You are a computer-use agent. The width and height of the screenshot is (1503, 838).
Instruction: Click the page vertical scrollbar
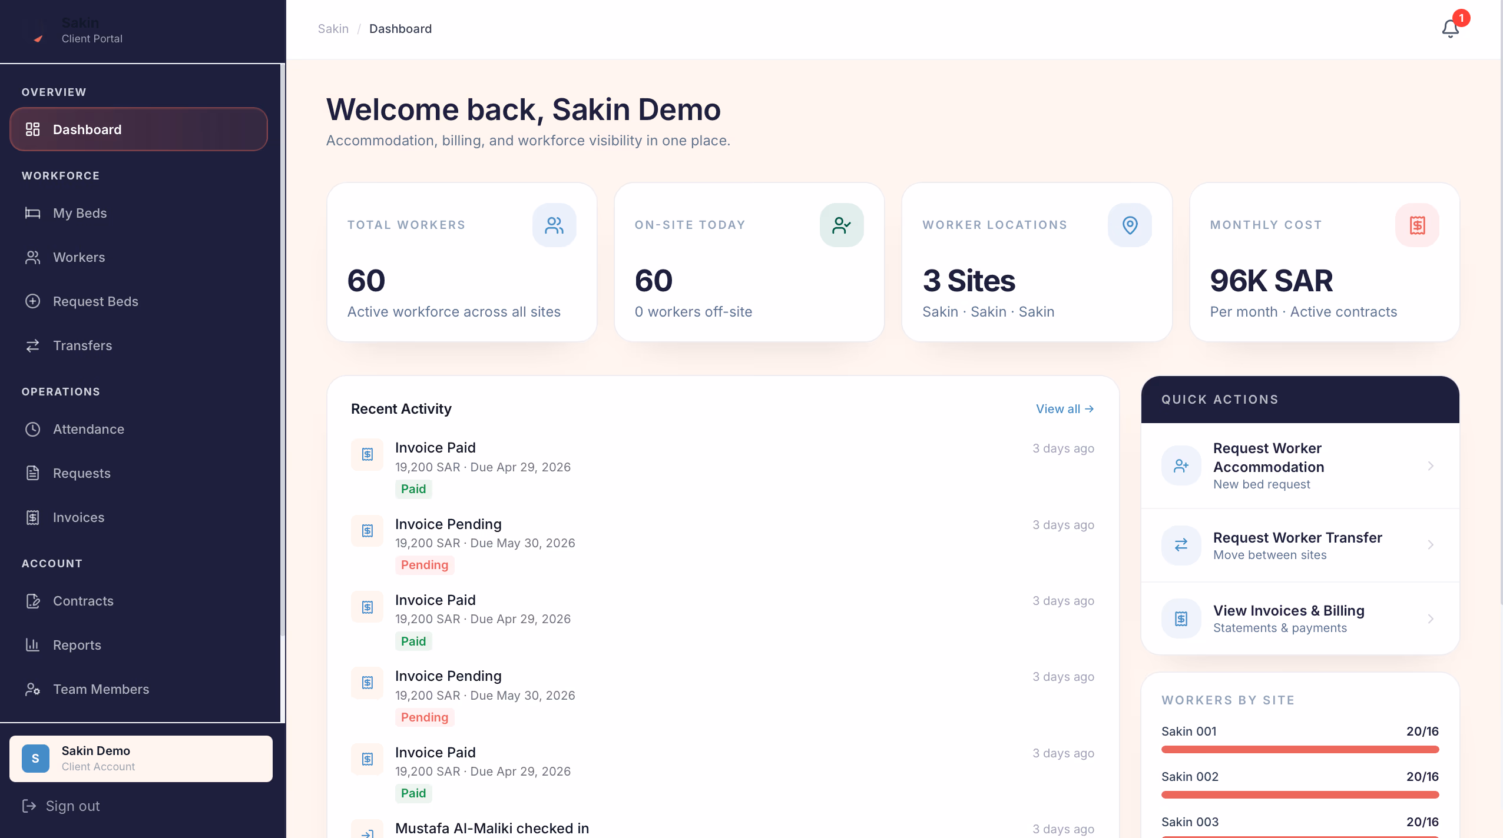click(1501, 302)
